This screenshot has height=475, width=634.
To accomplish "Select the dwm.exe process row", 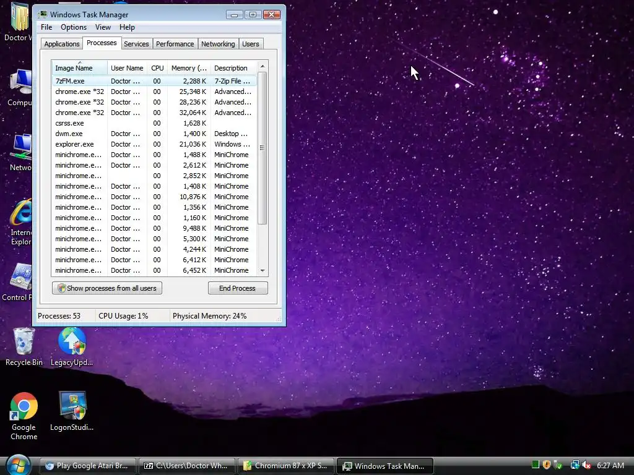I will [x=154, y=134].
